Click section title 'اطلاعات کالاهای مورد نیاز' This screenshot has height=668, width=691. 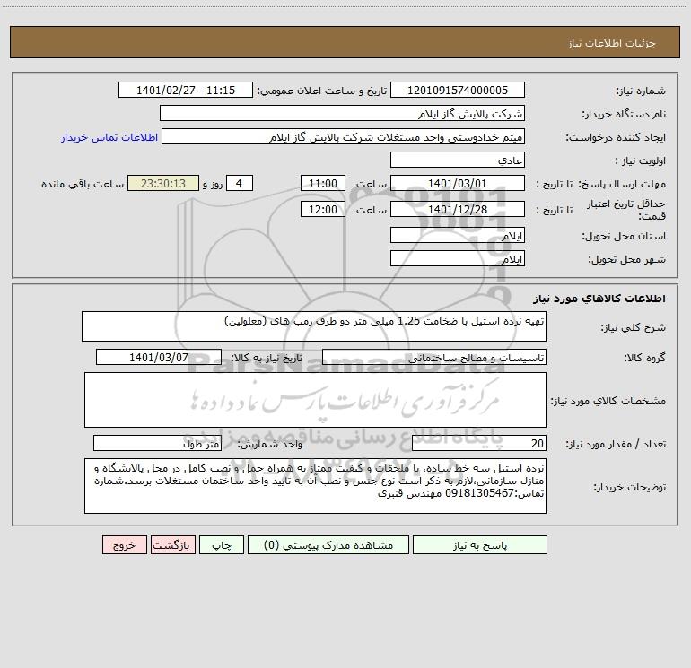pyautogui.click(x=599, y=299)
